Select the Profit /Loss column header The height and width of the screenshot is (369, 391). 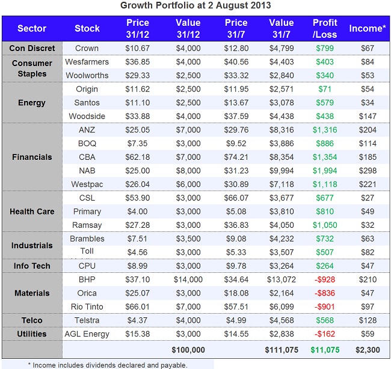[325, 28]
